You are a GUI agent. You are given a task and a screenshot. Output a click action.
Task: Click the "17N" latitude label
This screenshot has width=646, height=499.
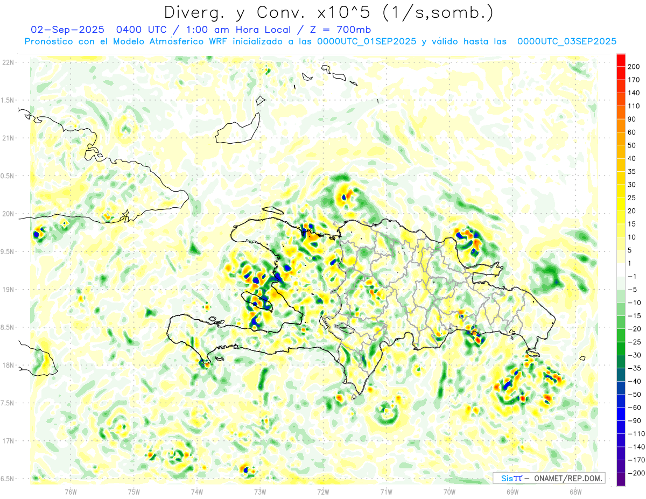(x=8, y=441)
